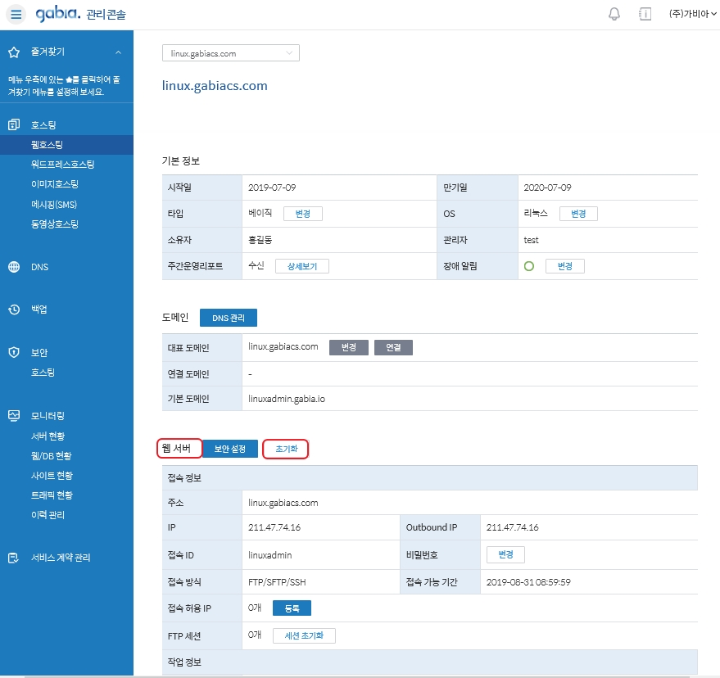Screen dimensions: 720x678
Task: Open the hamburger menu icon
Action: pos(16,15)
